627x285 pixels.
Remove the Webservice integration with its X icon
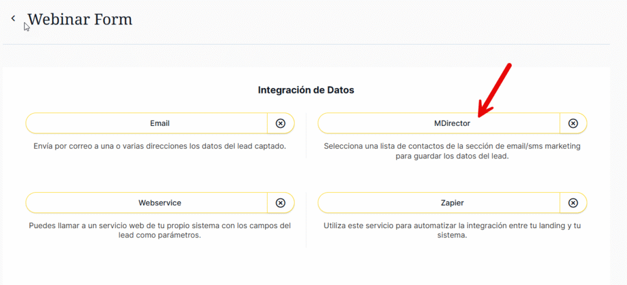(280, 202)
